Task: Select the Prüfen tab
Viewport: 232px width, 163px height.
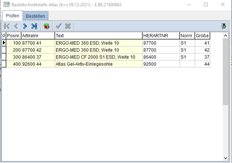Action: click(x=13, y=16)
